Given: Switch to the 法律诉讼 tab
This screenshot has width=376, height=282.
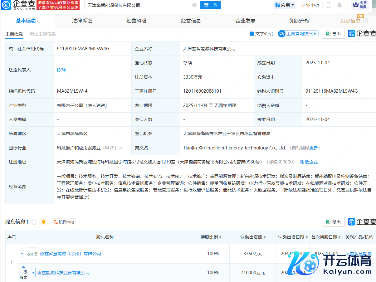Looking at the screenshot, I should (82, 21).
